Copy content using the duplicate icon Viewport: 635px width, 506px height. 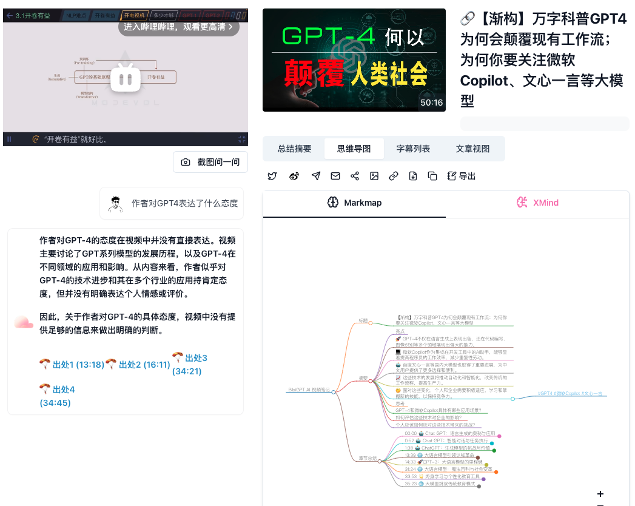point(432,176)
